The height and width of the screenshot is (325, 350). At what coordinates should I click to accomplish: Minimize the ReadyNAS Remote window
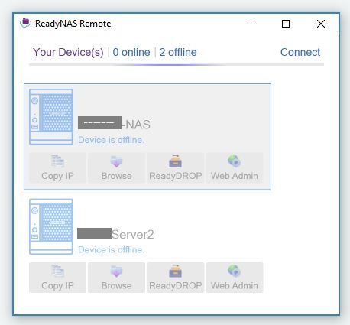click(251, 24)
